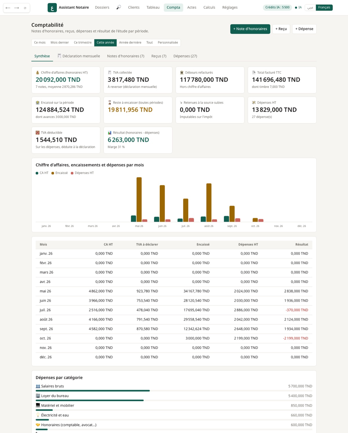348x433 pixels.
Task: Click the green CA HT legend swatch
Action: point(37,173)
